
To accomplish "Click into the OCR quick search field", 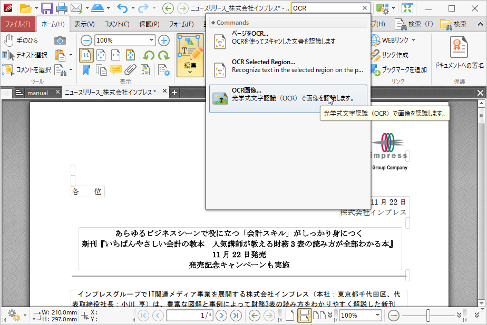I will pos(326,8).
